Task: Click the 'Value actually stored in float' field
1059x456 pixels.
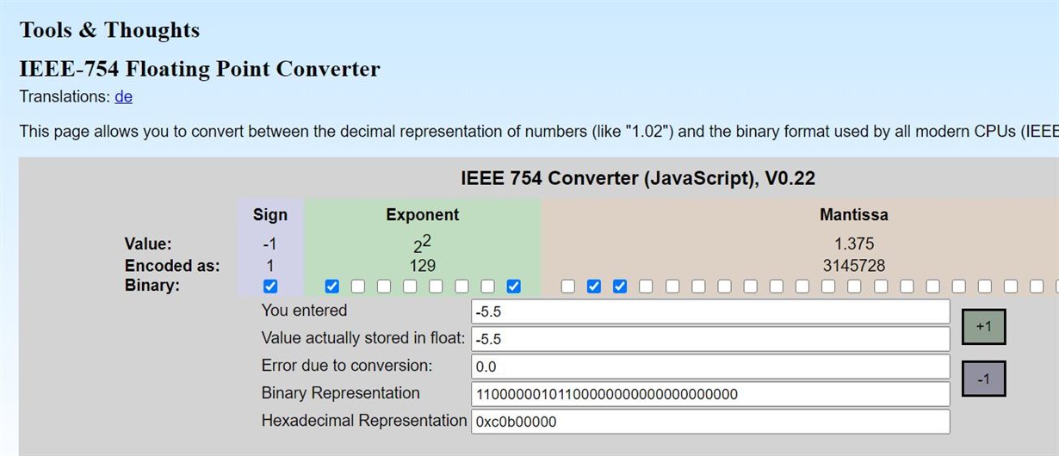Action: pyautogui.click(x=710, y=339)
